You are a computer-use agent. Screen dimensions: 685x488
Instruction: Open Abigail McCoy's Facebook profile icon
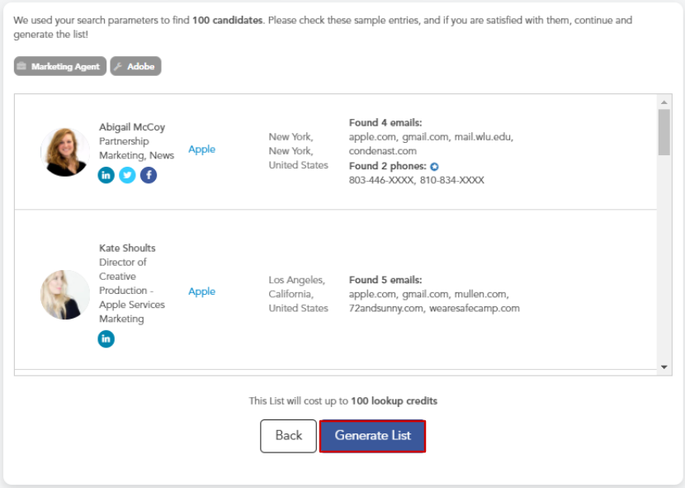point(149,175)
